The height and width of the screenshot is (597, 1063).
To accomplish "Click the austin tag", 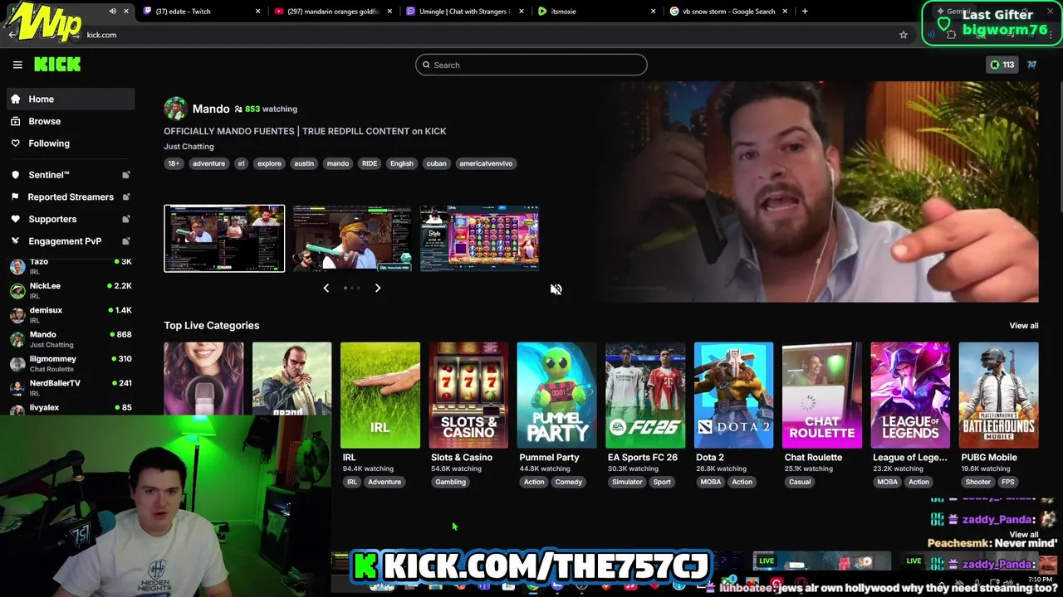I will click(304, 163).
